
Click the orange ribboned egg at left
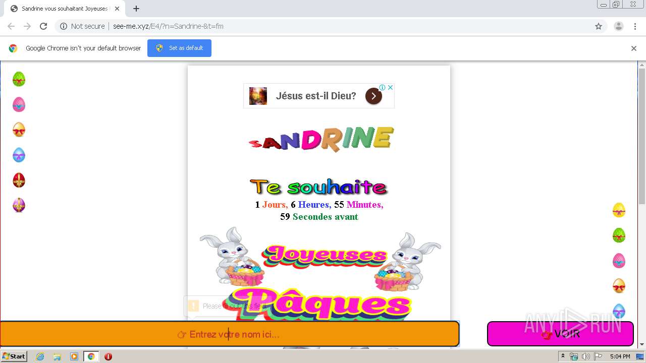tap(19, 130)
